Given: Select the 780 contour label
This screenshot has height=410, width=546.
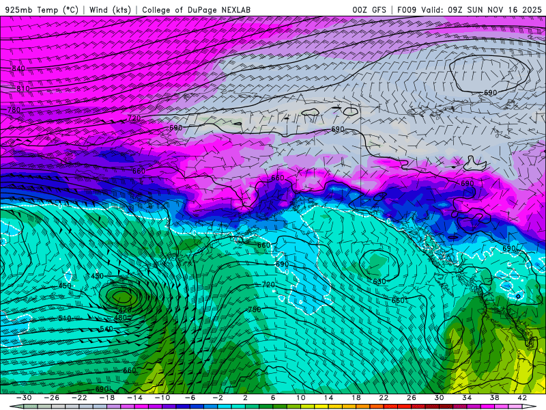Looking at the screenshot, I should pos(14,110).
